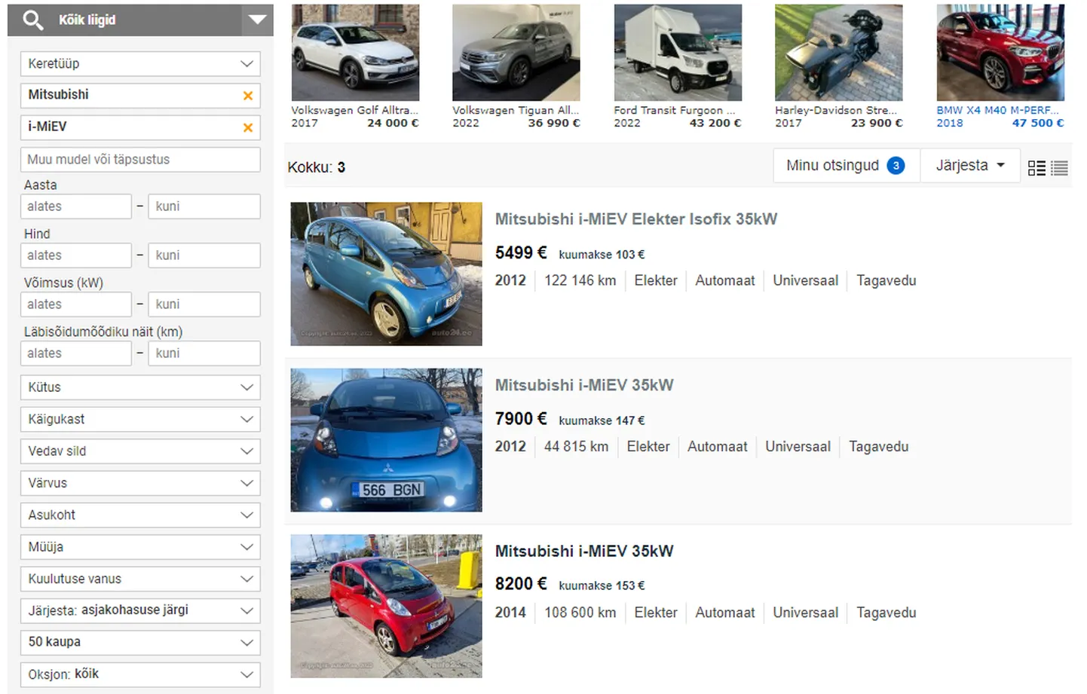1087x694 pixels.
Task: Open the Järjesta: asjakohasuse järgi dropdown
Action: click(140, 610)
